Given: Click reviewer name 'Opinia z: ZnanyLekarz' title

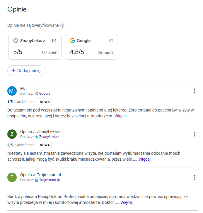Looking at the screenshot, I should pos(40,132).
